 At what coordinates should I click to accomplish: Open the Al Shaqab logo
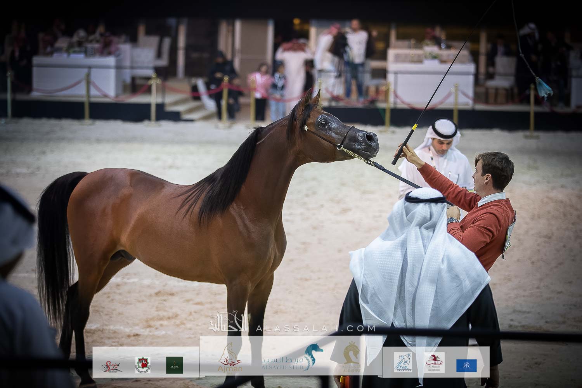(435, 362)
